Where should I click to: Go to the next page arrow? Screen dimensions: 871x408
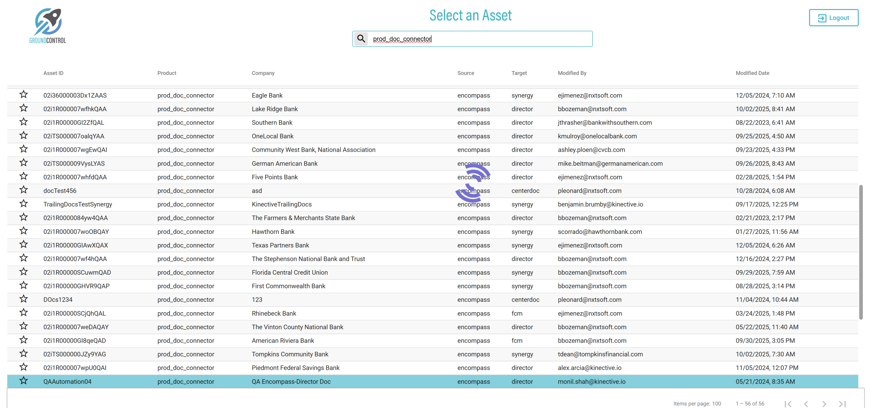click(824, 403)
